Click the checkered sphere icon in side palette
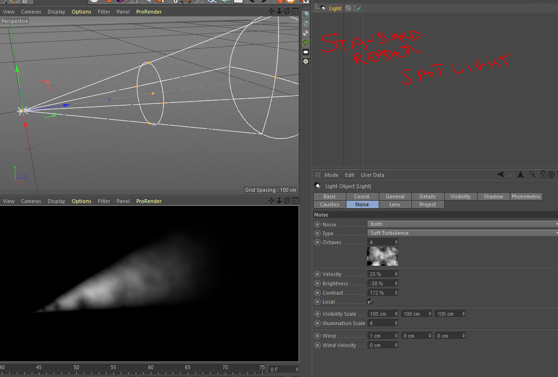558x377 pixels. [306, 33]
